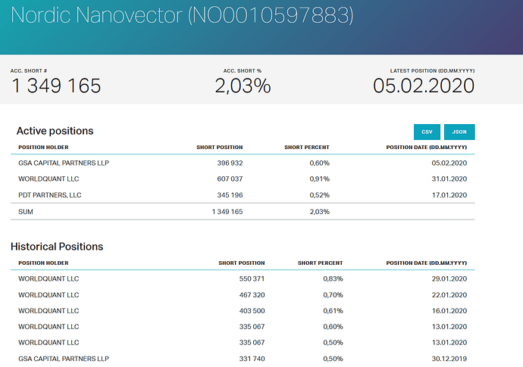Click short percent 0,52% cell
This screenshot has height=367, width=523.
point(320,194)
